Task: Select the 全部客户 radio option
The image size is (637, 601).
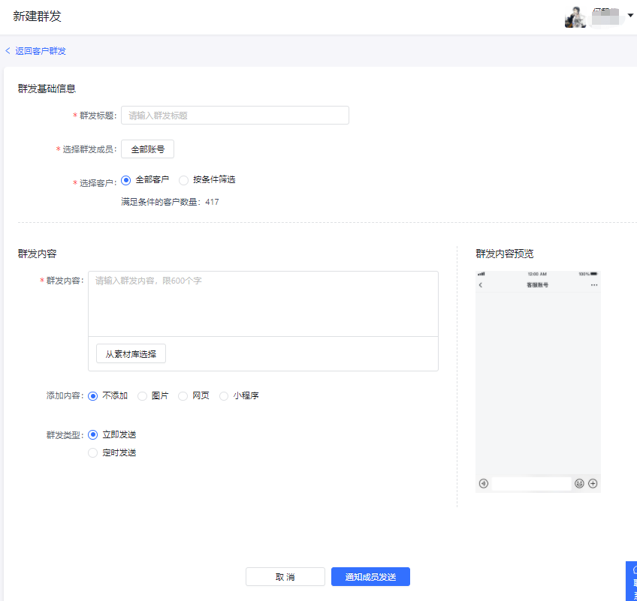Action: [x=126, y=180]
